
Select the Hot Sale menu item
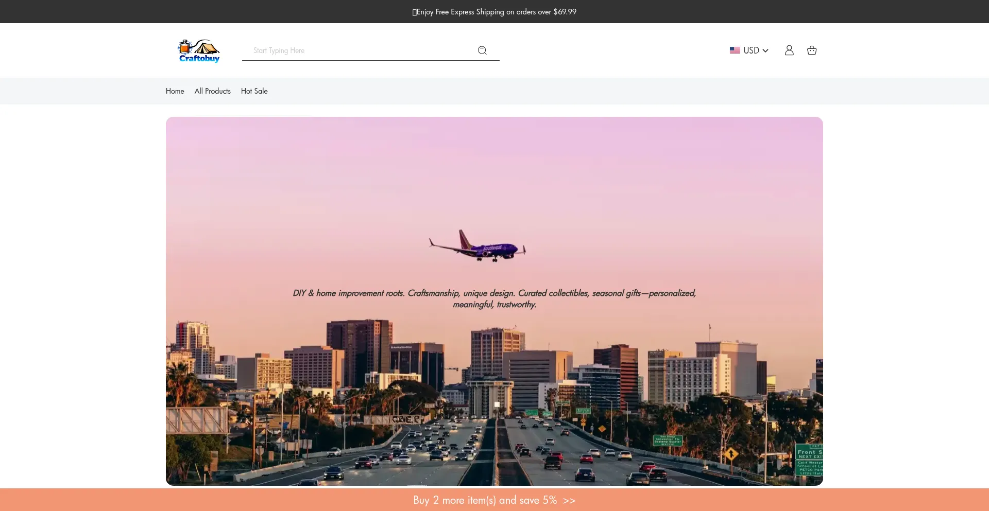[254, 91]
